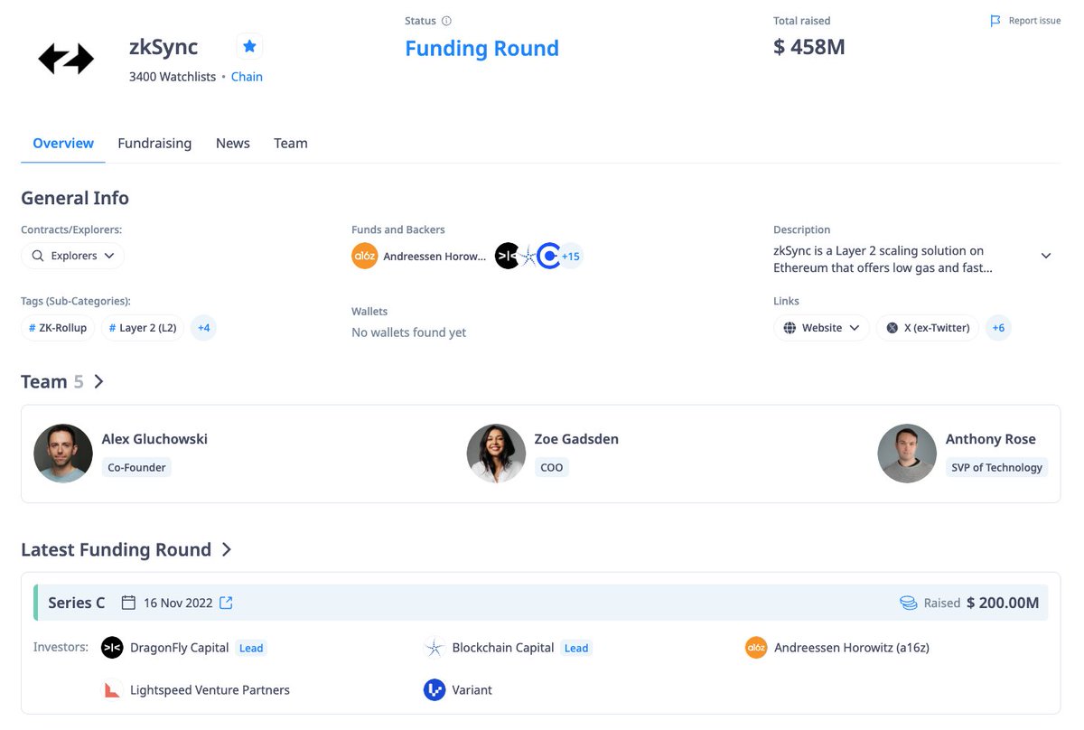Click the Status info icon
This screenshot has width=1084, height=730.
(446, 21)
